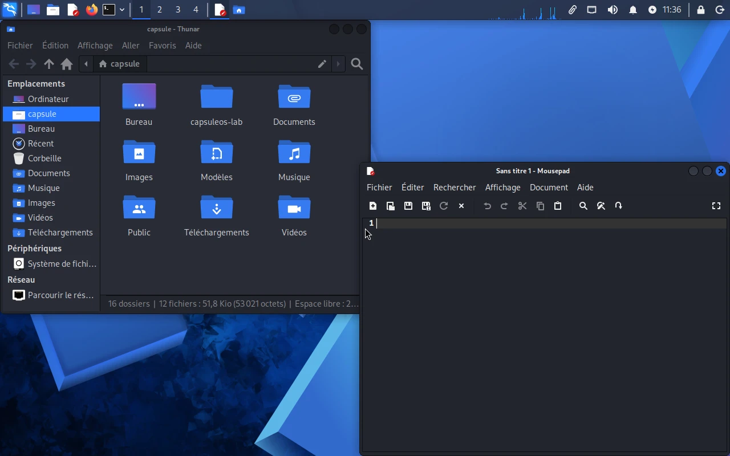Toggle the Thunar path edit pencil

pos(322,64)
